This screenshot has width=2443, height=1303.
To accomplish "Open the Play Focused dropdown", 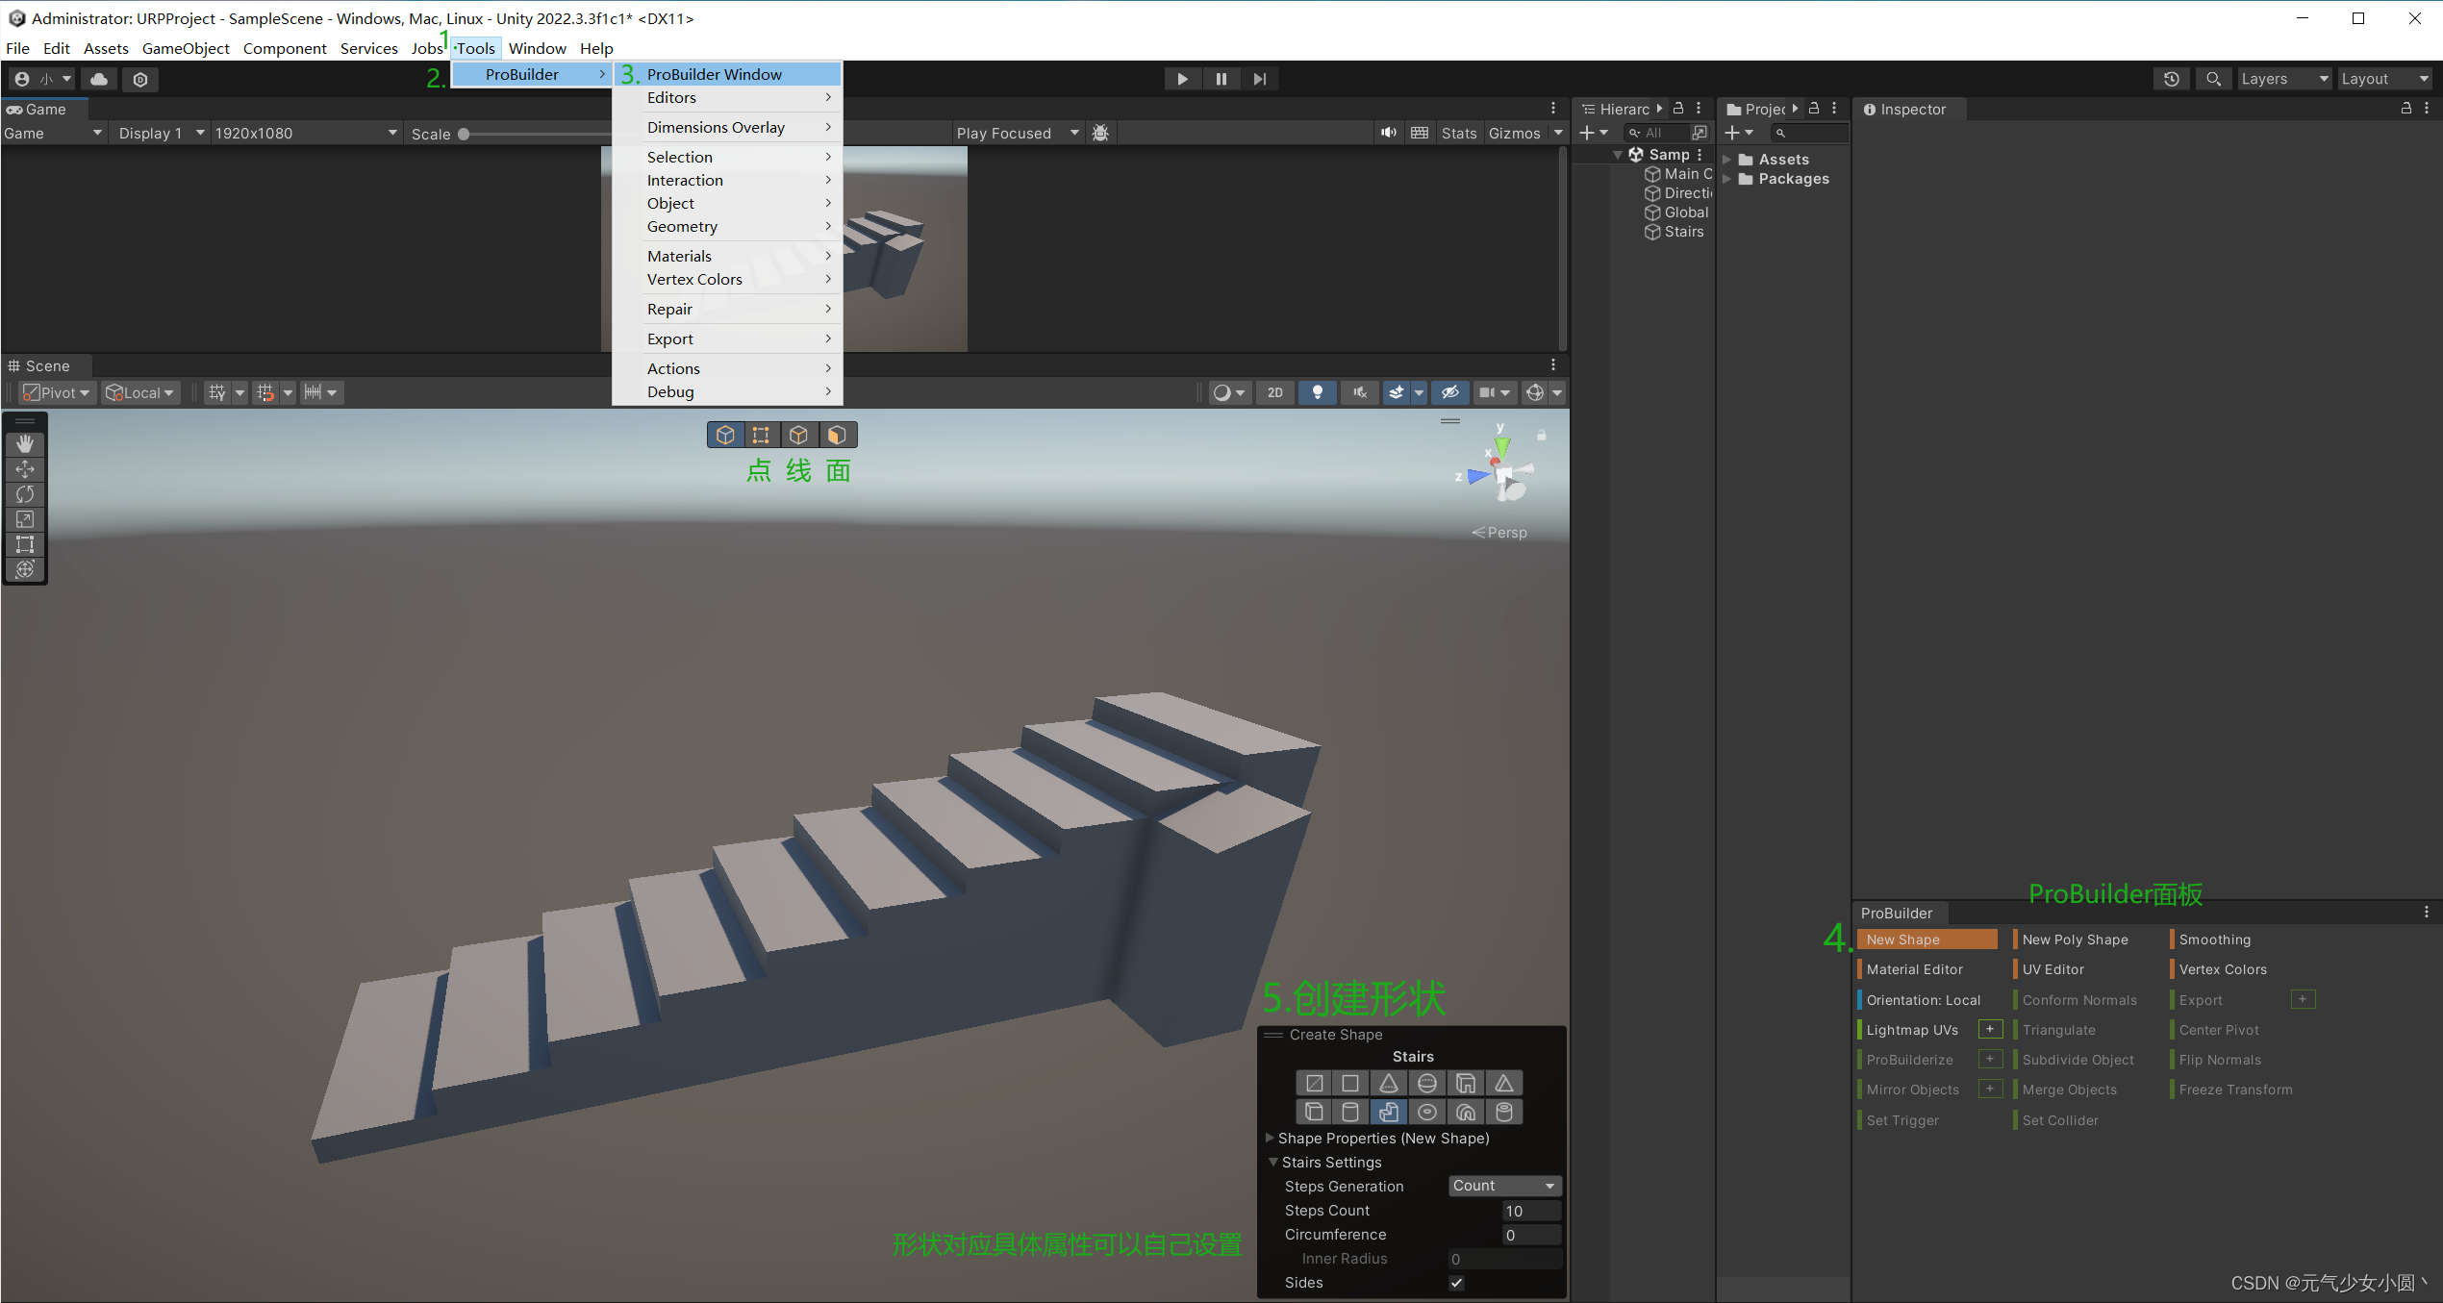I will pyautogui.click(x=1017, y=134).
